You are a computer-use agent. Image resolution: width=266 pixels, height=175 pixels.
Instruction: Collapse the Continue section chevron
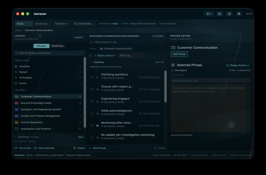pyautogui.click(x=91, y=62)
